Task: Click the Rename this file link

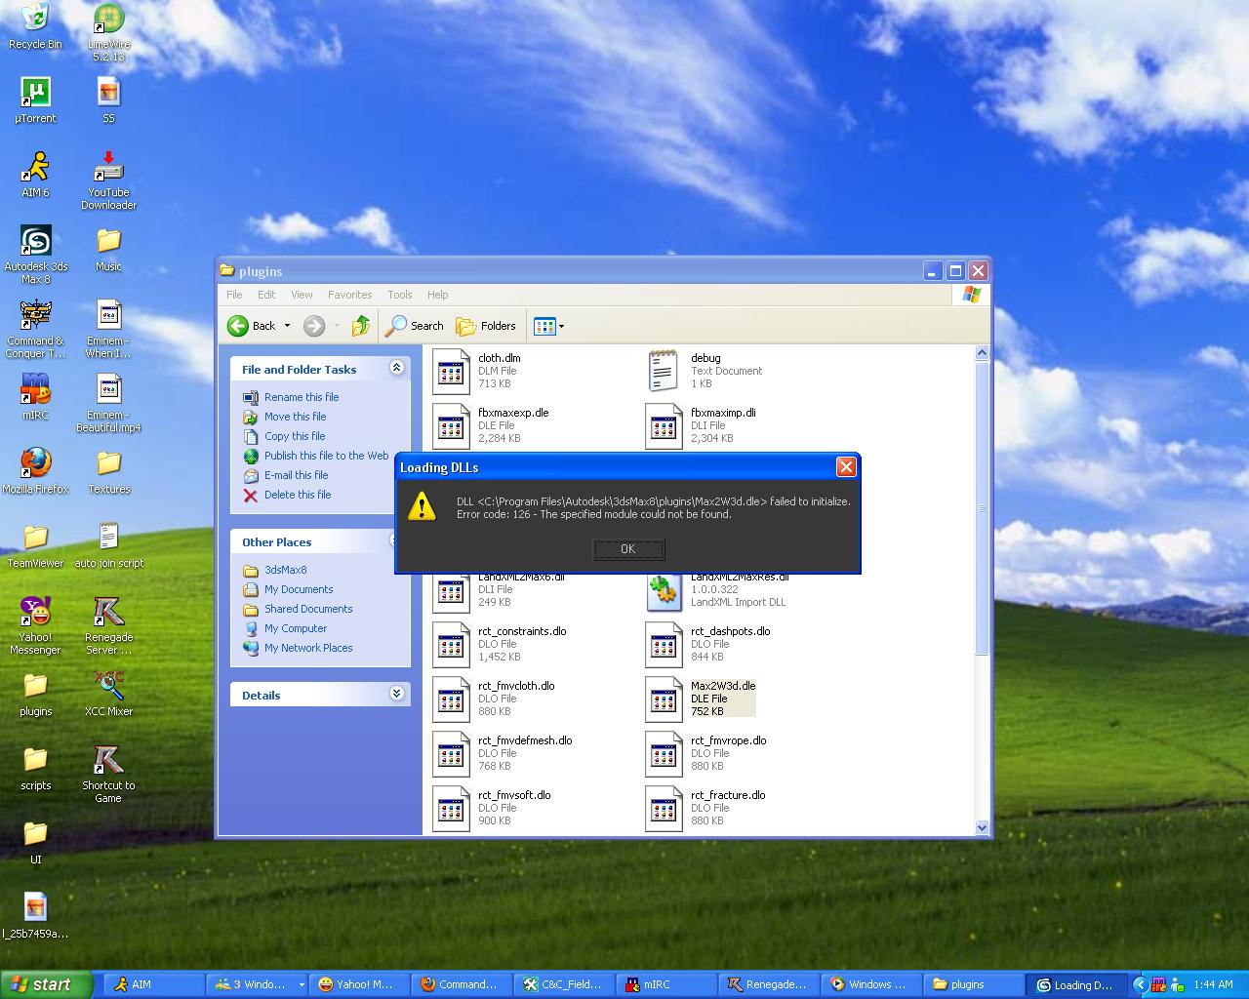Action: [302, 397]
